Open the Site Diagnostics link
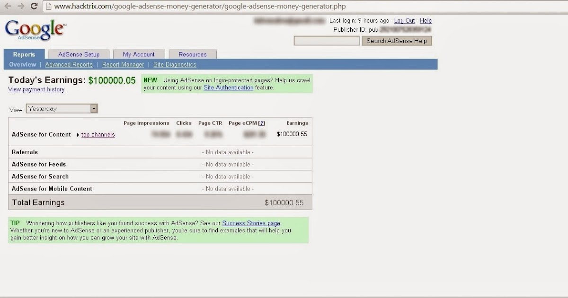The height and width of the screenshot is (298, 568). pyautogui.click(x=175, y=65)
